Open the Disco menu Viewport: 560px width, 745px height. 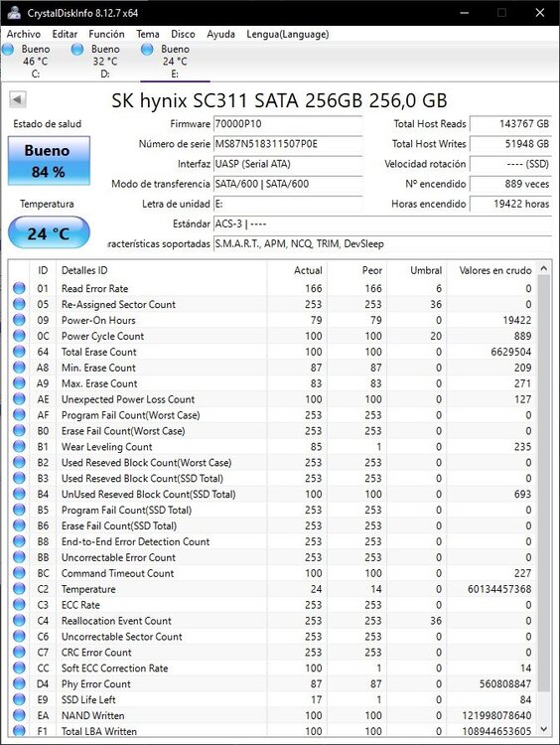click(x=183, y=34)
